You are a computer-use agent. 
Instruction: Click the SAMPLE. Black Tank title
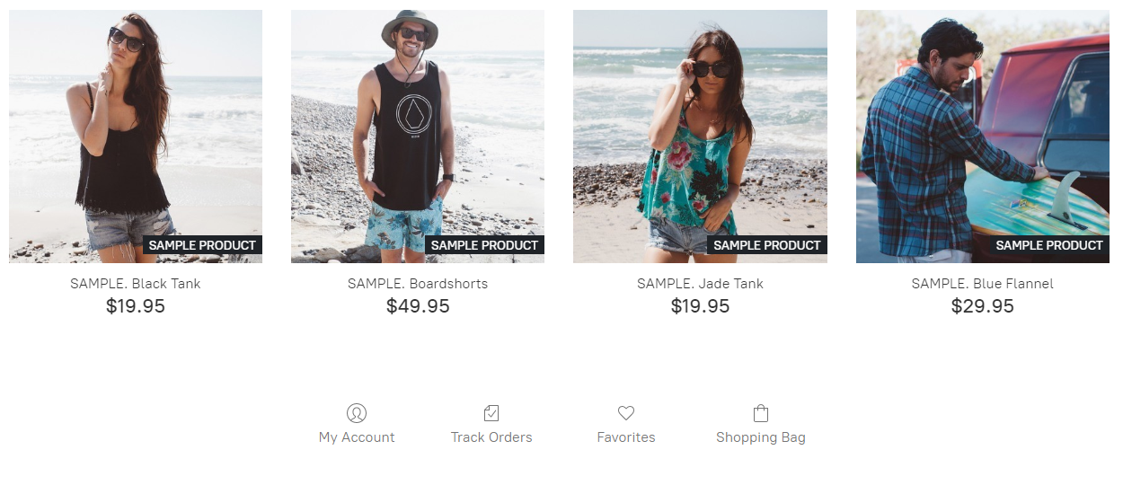pos(136,284)
